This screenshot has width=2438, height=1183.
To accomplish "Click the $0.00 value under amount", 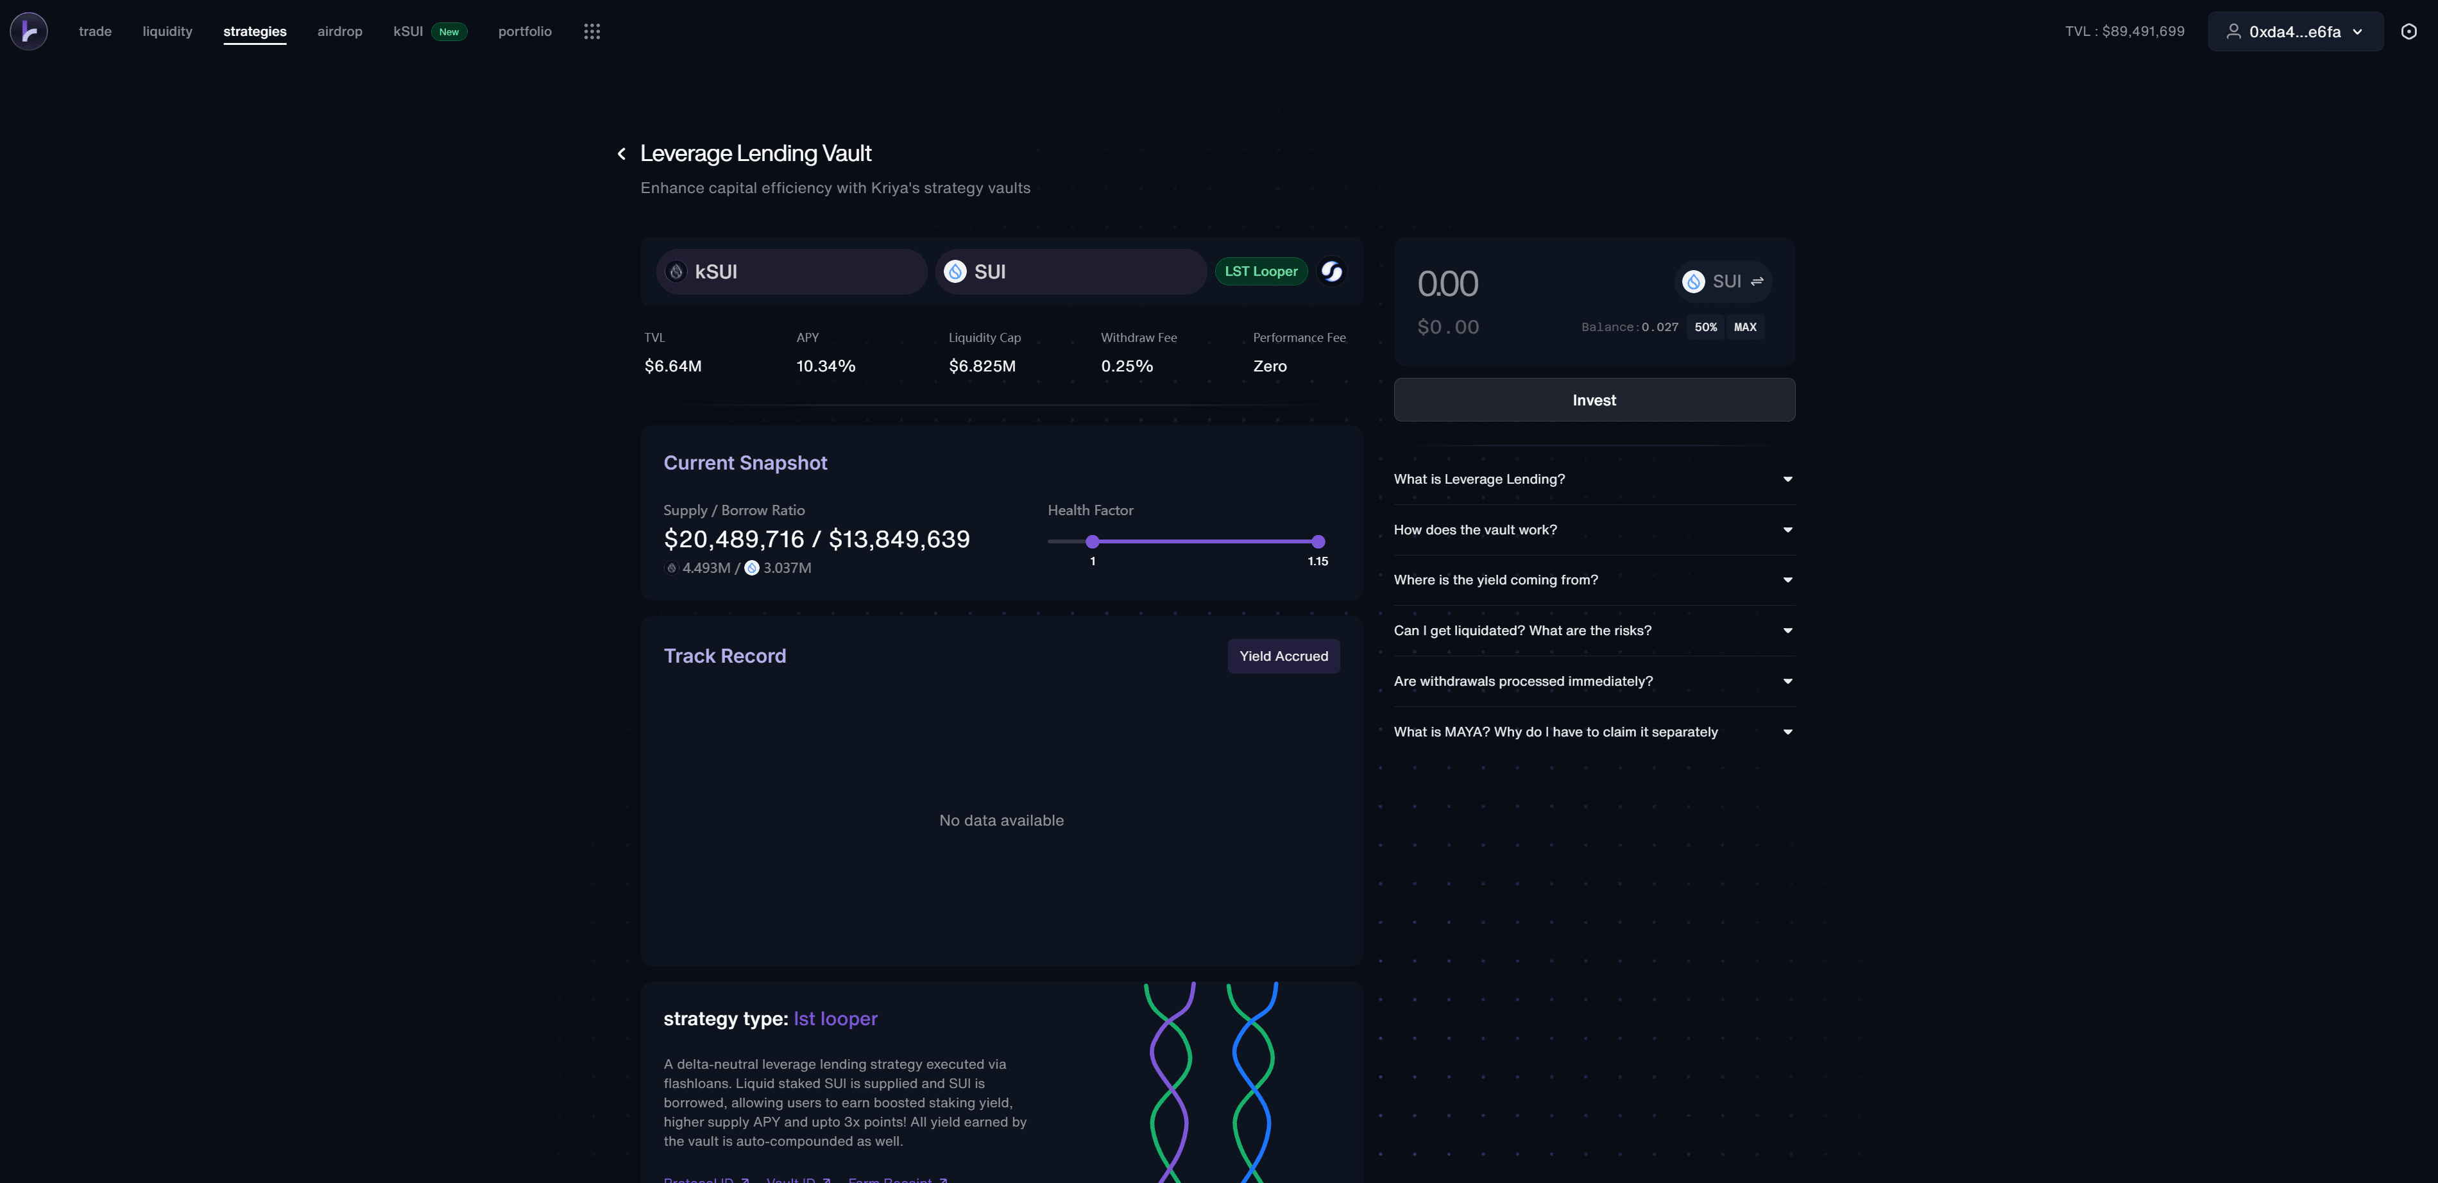I will click(x=1447, y=327).
